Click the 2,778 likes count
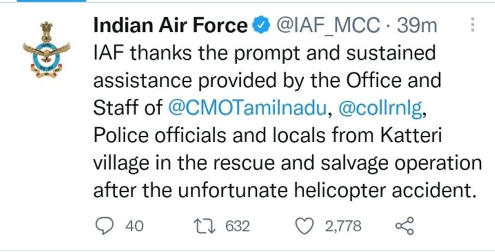This screenshot has width=495, height=252. pos(343,226)
